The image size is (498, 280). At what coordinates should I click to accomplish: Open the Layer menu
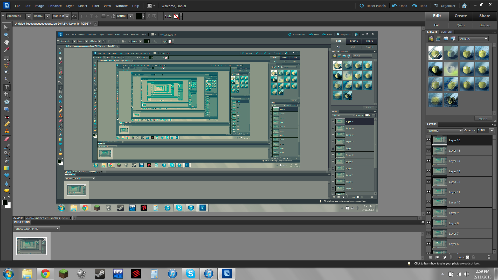[x=70, y=6]
